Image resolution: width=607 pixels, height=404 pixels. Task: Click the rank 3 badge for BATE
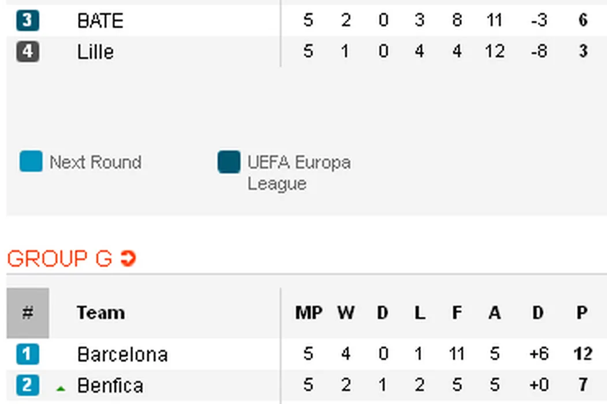[27, 21]
